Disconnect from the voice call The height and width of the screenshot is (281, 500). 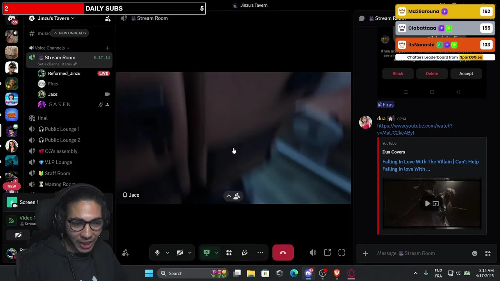click(283, 253)
